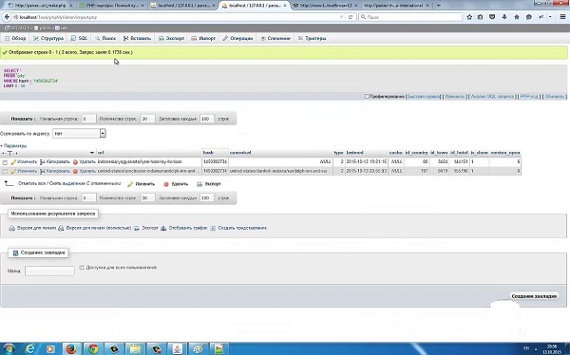The height and width of the screenshot is (355, 570).
Task: Click the bookmark label input field
Action: 49,271
